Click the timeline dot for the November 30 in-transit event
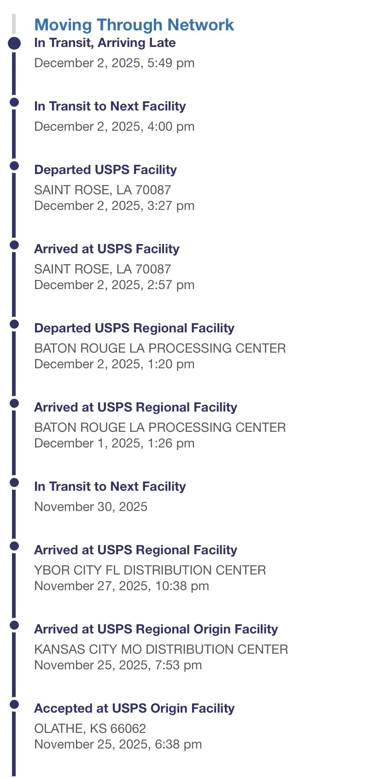Screen dimensions: 386x778 click(14, 482)
